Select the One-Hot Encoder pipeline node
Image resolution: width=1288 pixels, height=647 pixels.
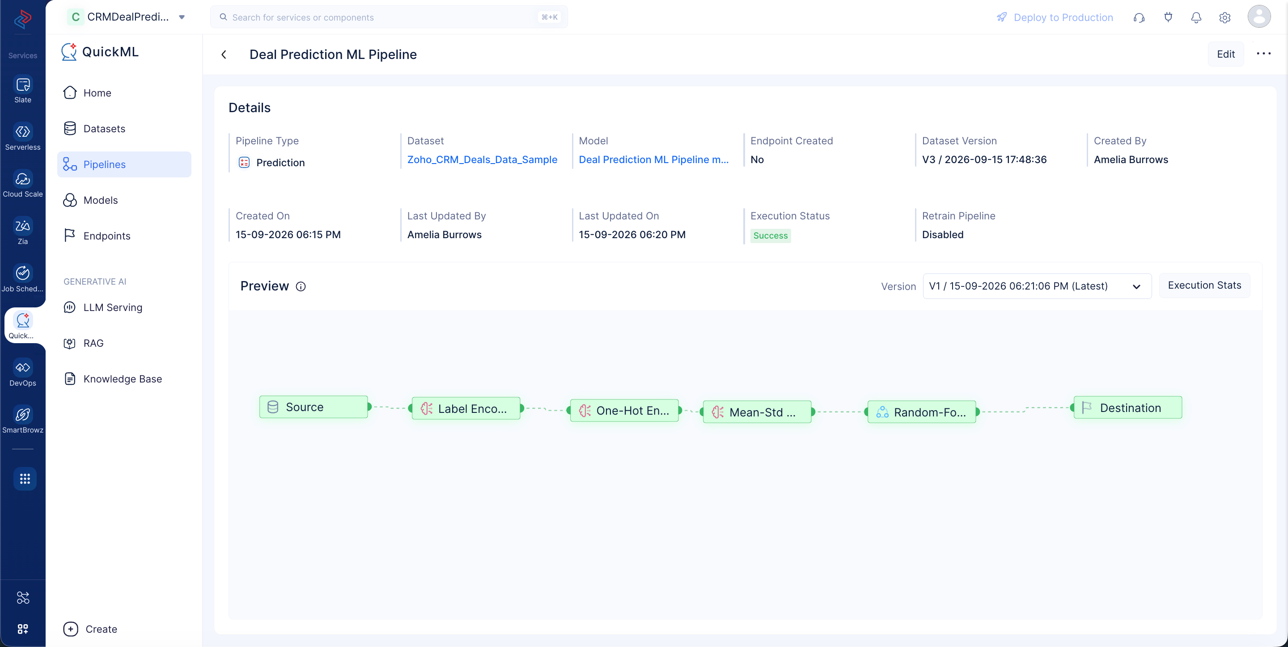[624, 410]
